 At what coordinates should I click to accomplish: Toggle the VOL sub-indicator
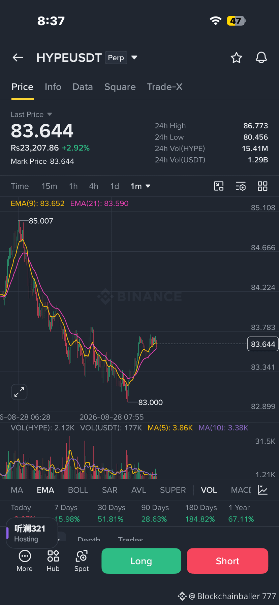(x=209, y=490)
